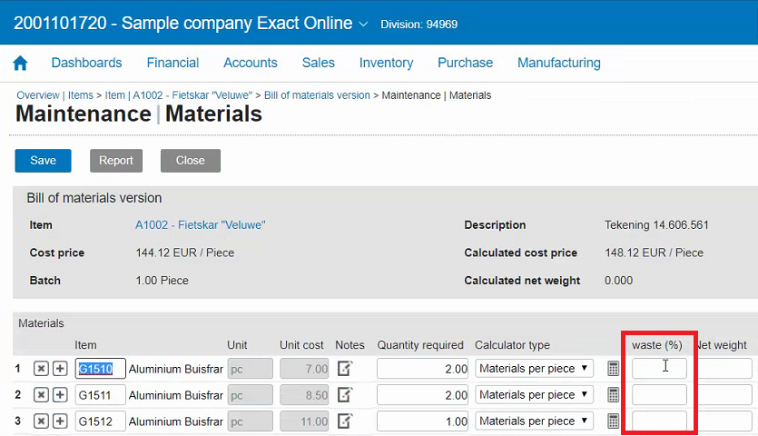Image resolution: width=758 pixels, height=436 pixels.
Task: Open notes icon for item G1510
Action: [x=345, y=368]
